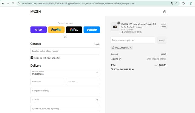Click the Express checkout label

[65, 23]
